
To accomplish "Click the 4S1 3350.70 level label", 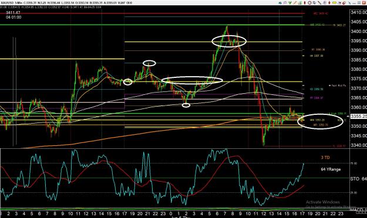I will click(321, 125).
